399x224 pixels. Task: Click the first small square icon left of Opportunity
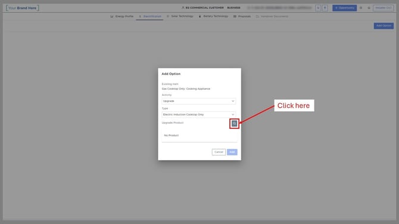[318, 8]
